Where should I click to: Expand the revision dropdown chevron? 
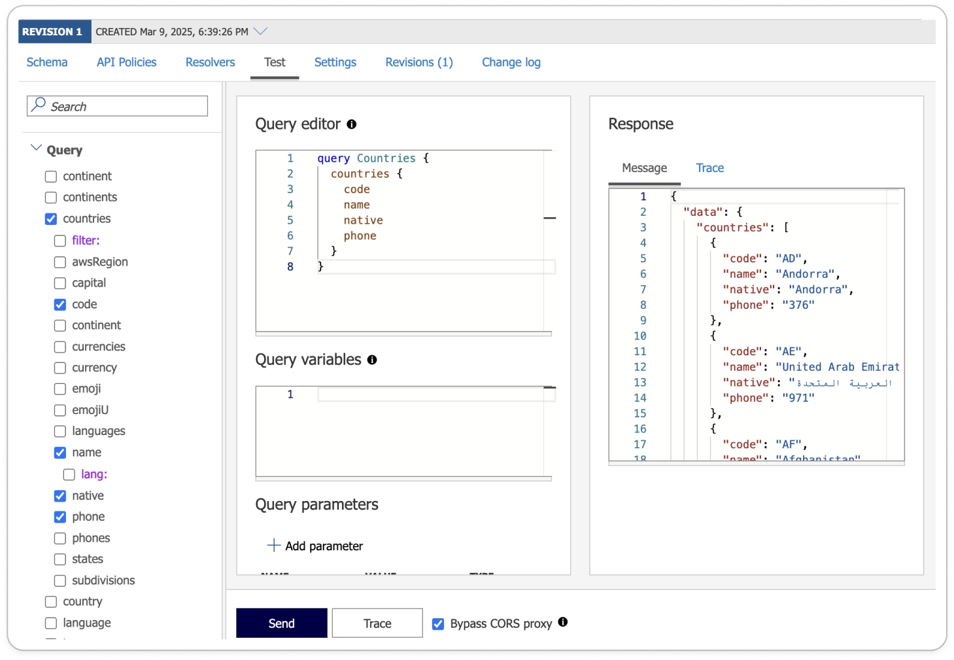(261, 31)
